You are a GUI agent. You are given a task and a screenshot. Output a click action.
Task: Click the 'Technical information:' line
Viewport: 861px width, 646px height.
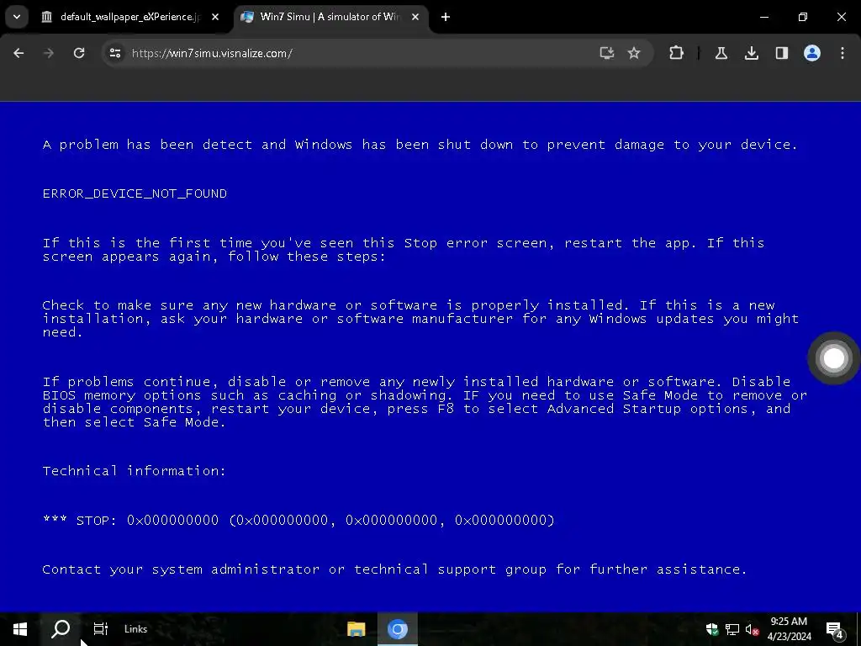click(134, 471)
